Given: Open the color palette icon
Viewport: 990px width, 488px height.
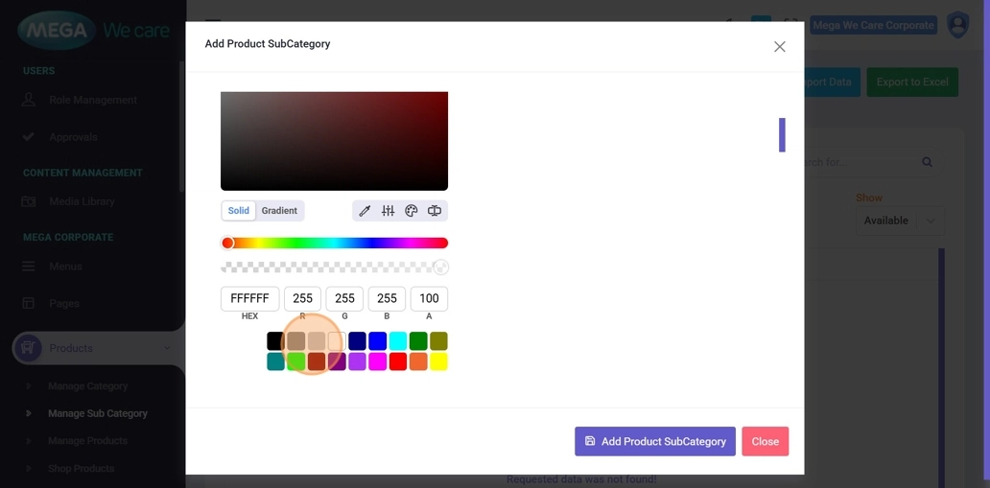Looking at the screenshot, I should coord(412,211).
